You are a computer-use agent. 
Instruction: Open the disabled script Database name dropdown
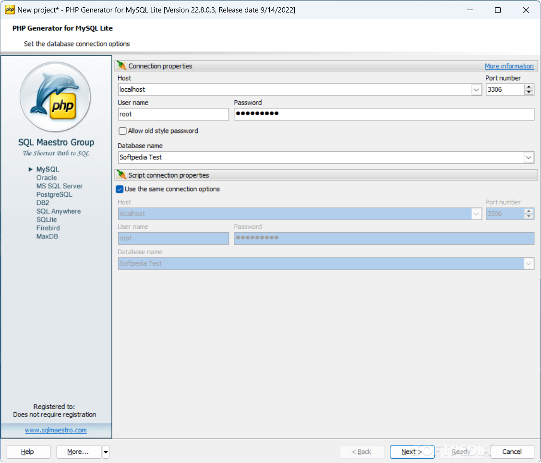pos(529,264)
